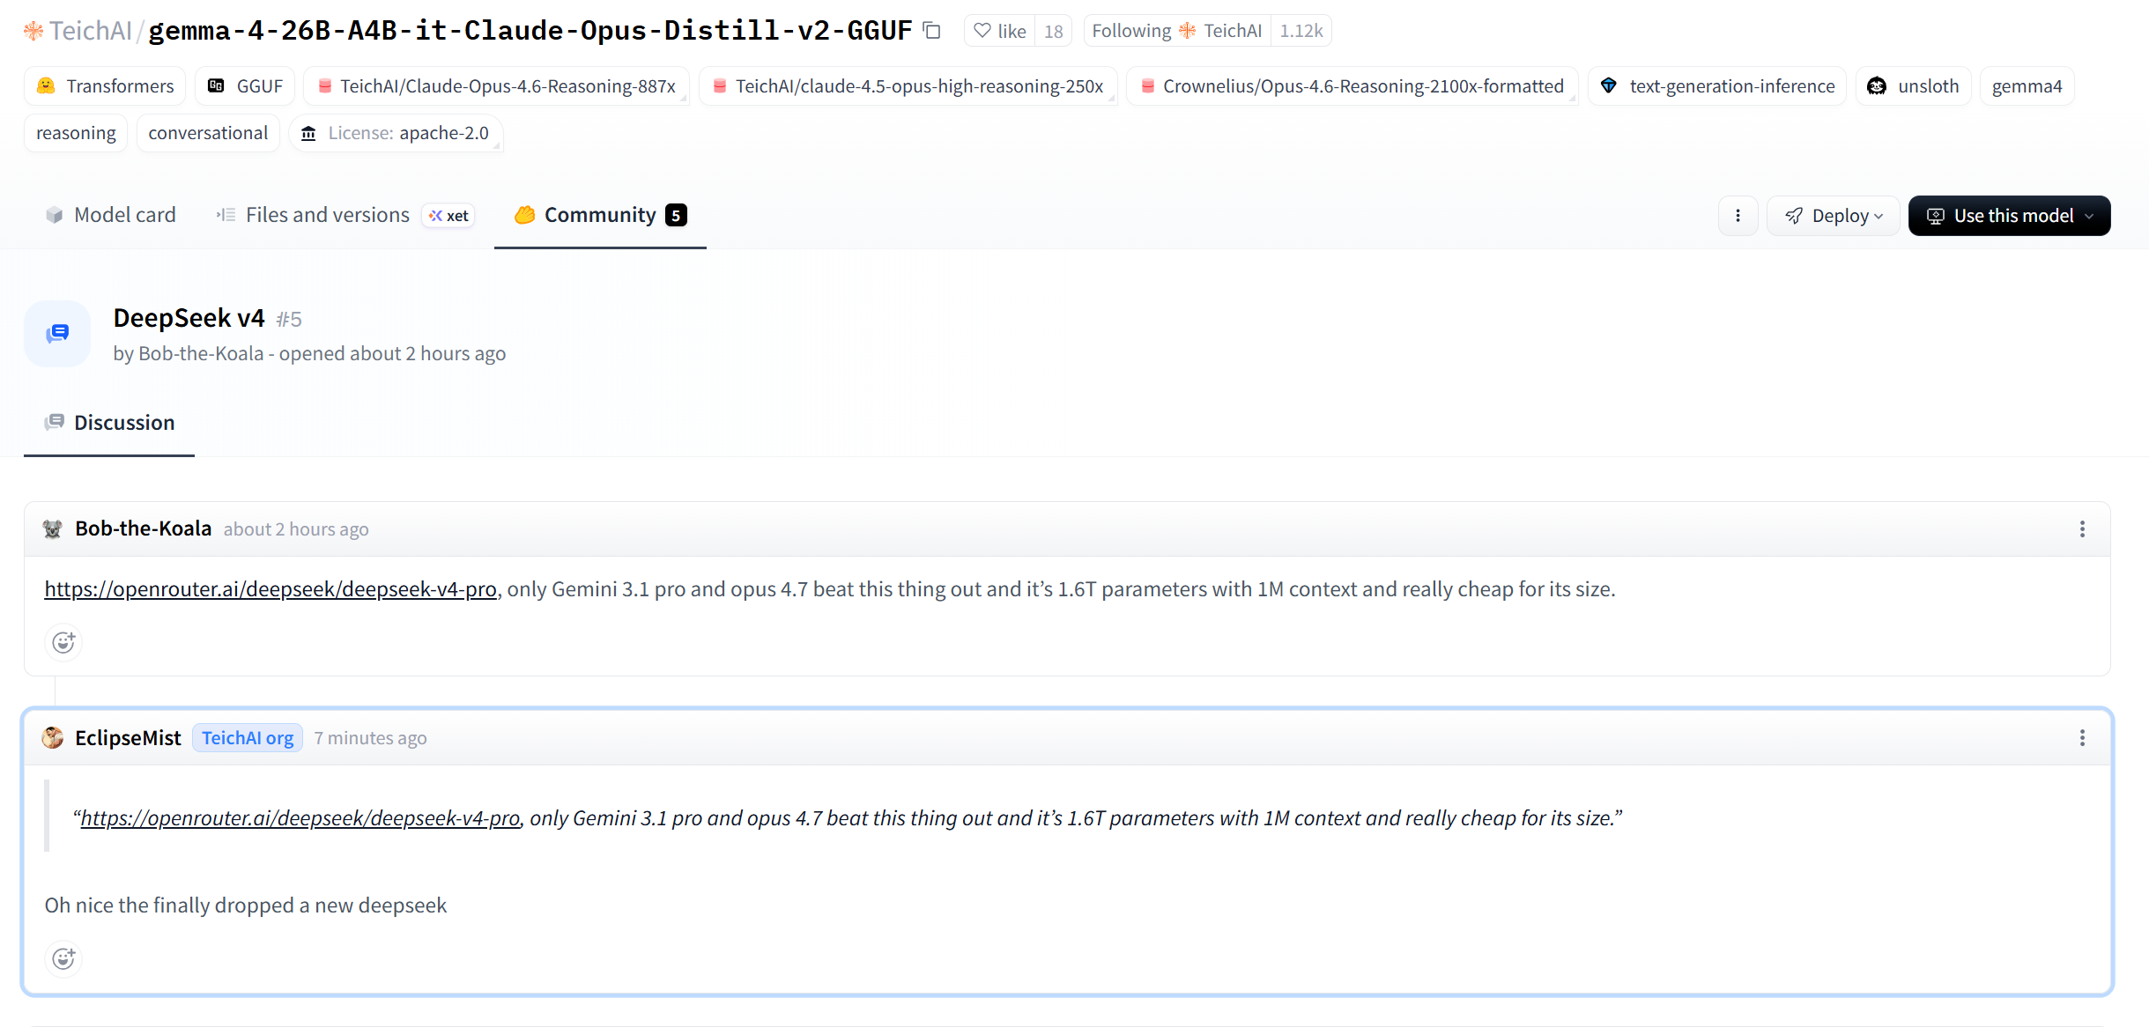2149x1027 pixels.
Task: Open the 7 minutes ago comment timestamp
Action: (x=371, y=738)
